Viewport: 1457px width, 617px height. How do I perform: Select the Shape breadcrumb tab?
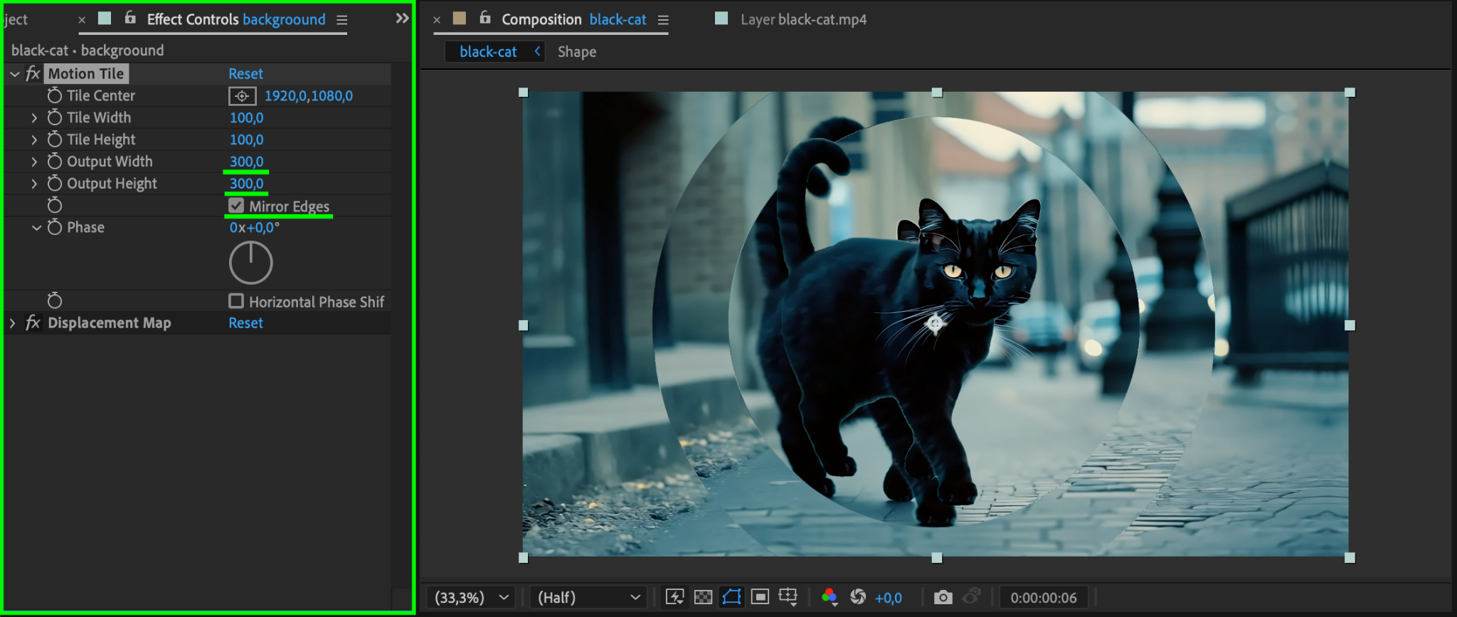tap(576, 52)
